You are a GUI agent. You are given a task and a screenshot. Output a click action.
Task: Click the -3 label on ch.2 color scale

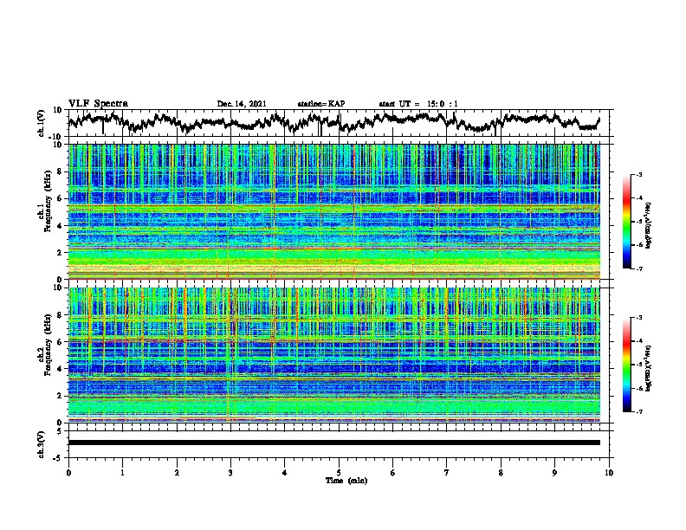(638, 318)
